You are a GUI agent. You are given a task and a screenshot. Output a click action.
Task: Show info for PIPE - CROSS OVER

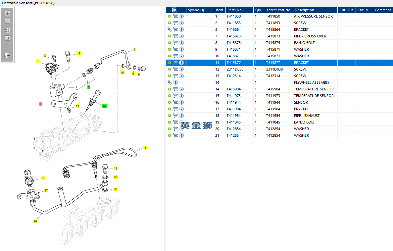coord(181,36)
